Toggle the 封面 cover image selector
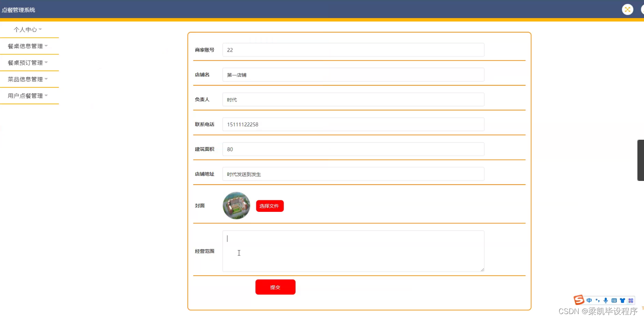The width and height of the screenshot is (644, 319). (236, 205)
